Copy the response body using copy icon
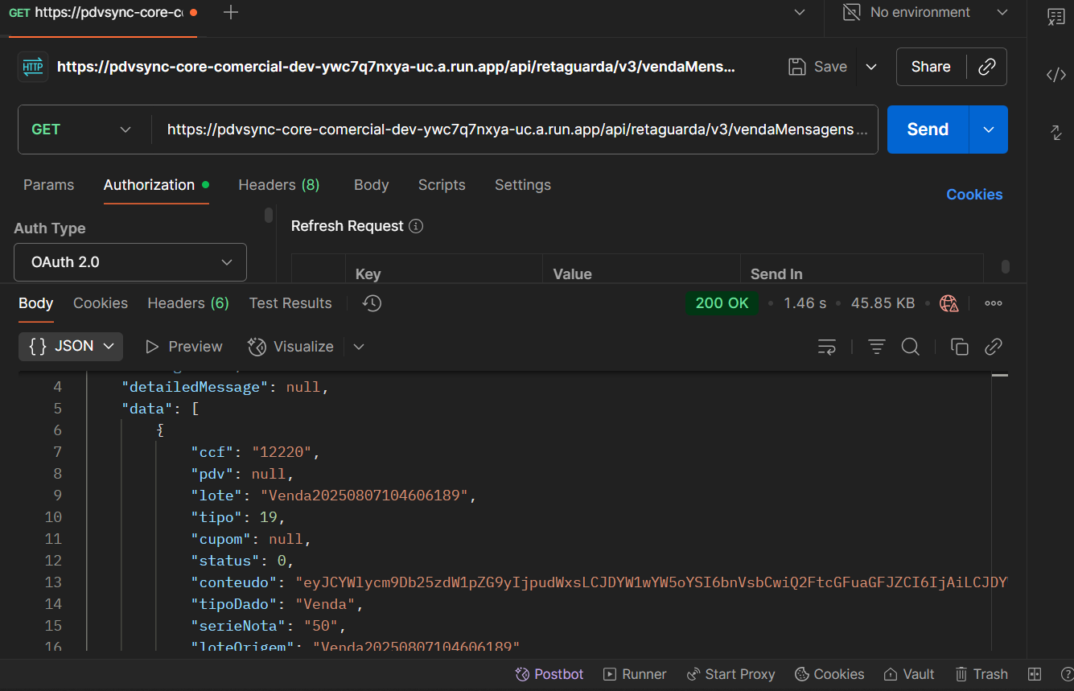1074x691 pixels. pos(959,347)
